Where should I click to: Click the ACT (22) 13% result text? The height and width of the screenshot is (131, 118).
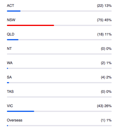click(104, 6)
